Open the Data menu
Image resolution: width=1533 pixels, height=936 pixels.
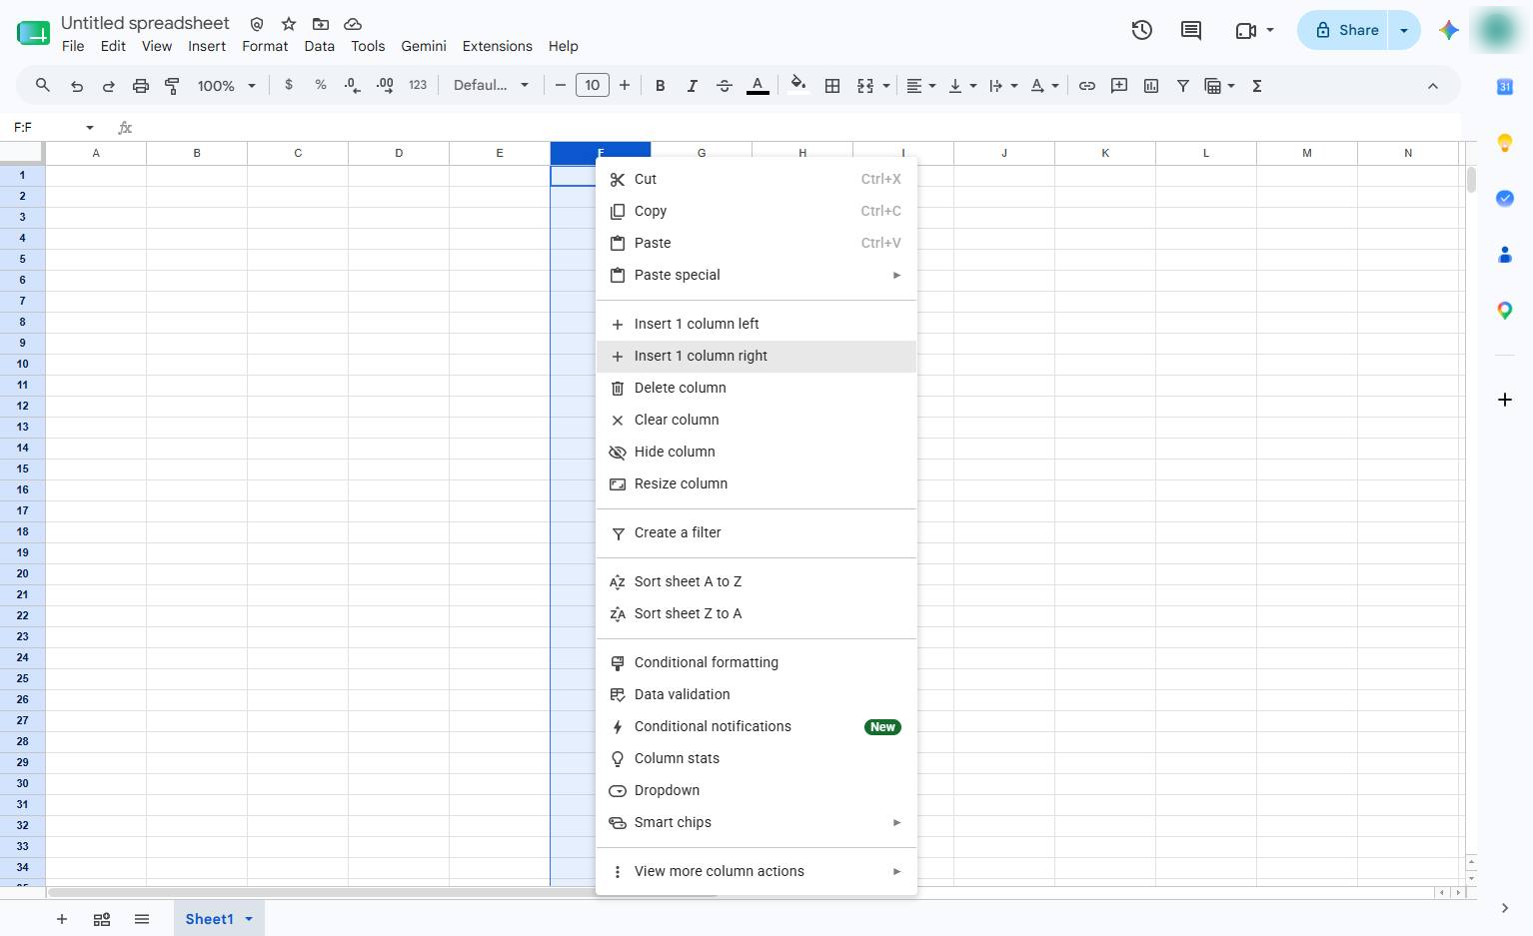(x=320, y=46)
